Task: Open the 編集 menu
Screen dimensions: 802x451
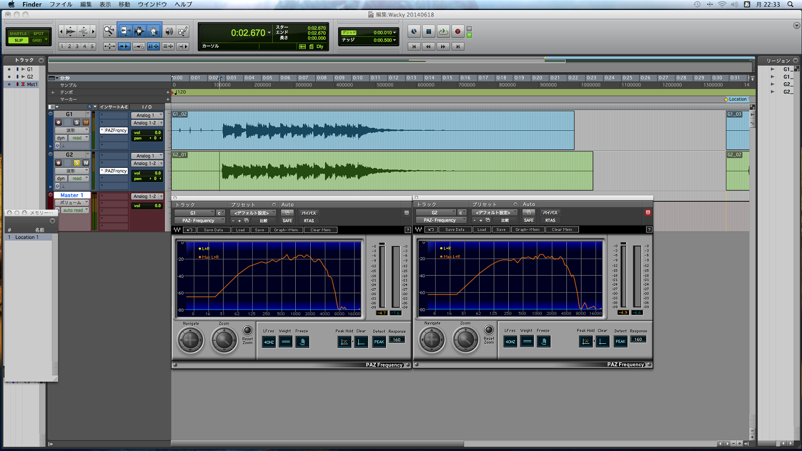Action: click(x=86, y=5)
